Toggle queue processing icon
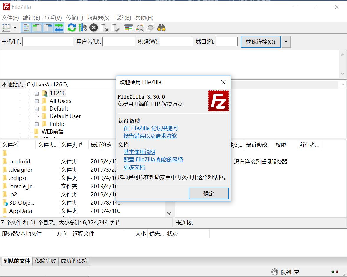The height and width of the screenshot is (277, 347). [x=83, y=28]
